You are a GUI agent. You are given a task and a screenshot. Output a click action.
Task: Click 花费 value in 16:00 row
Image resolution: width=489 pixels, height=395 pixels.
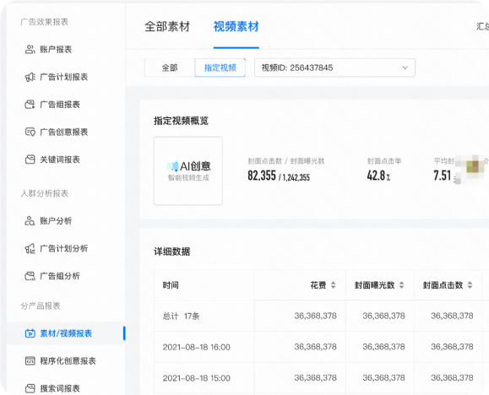315,347
